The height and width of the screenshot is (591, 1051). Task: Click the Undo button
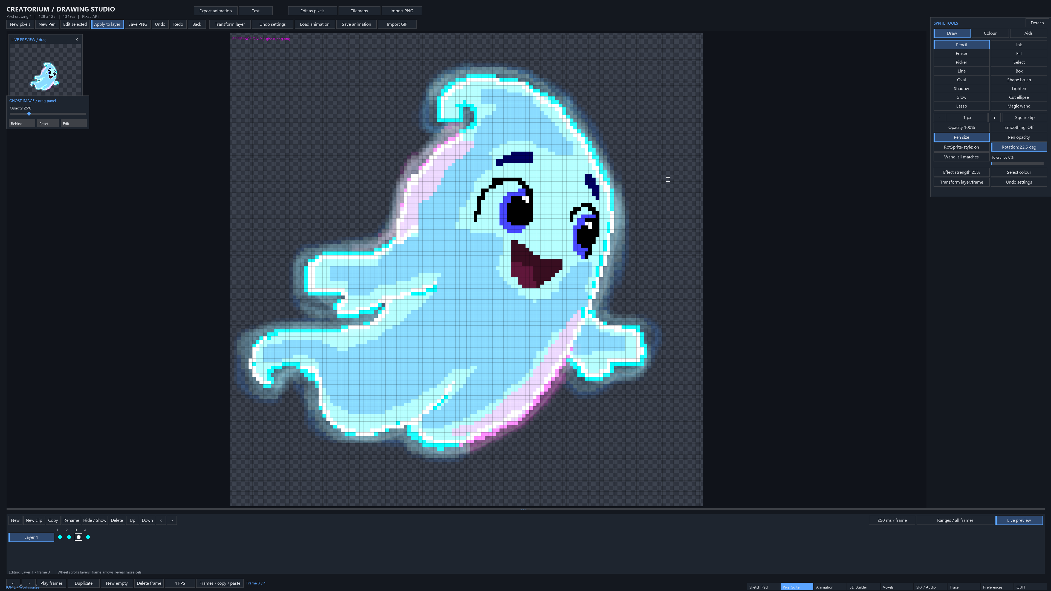[160, 24]
